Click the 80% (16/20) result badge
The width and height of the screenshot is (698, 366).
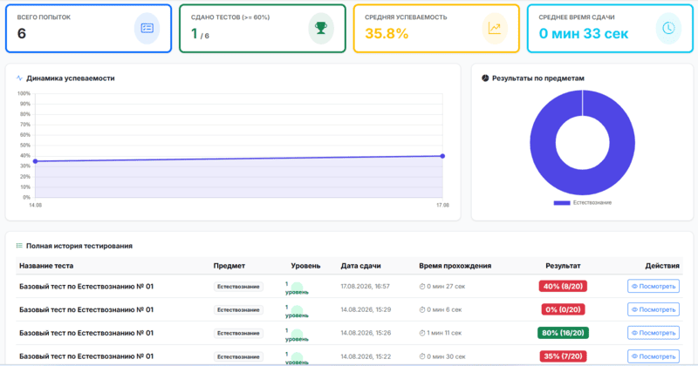(x=563, y=333)
